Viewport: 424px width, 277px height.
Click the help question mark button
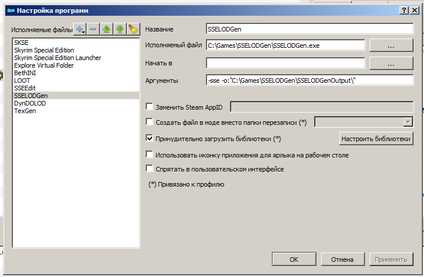coord(404,10)
